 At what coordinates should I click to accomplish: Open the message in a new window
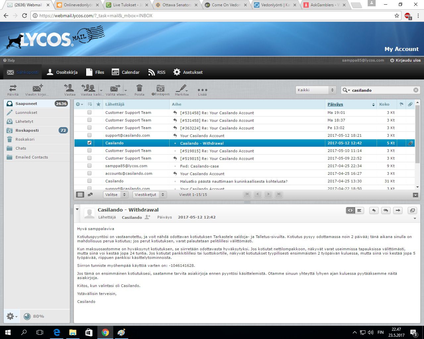(x=412, y=210)
